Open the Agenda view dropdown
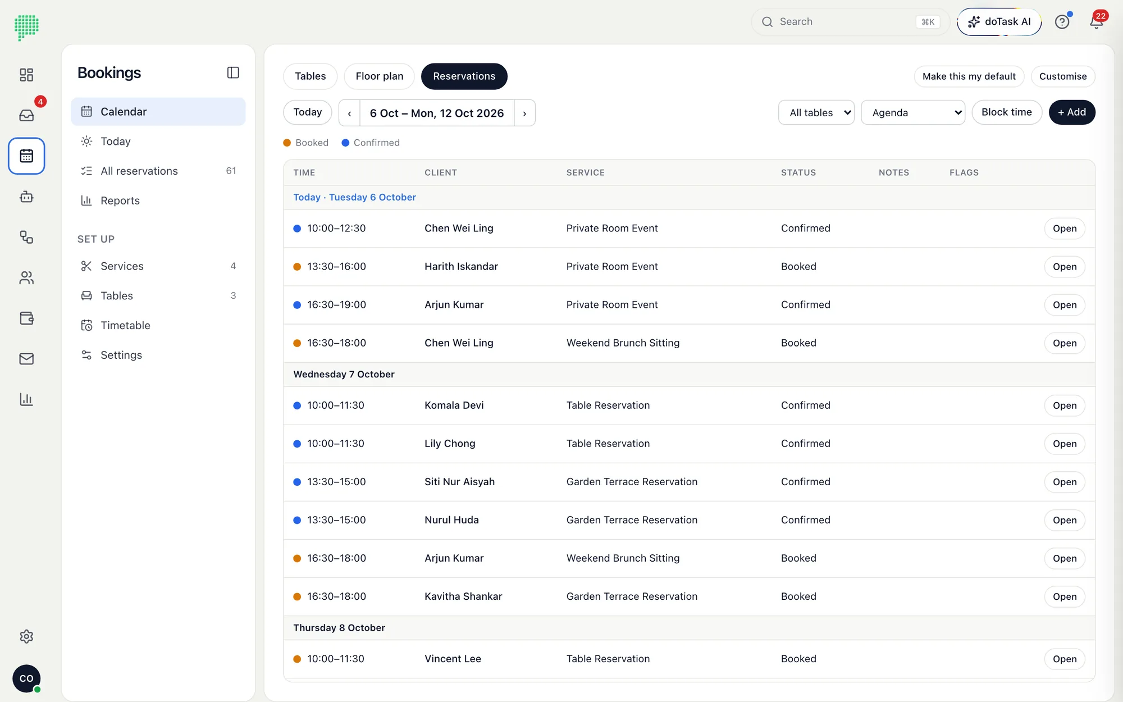 pyautogui.click(x=913, y=112)
